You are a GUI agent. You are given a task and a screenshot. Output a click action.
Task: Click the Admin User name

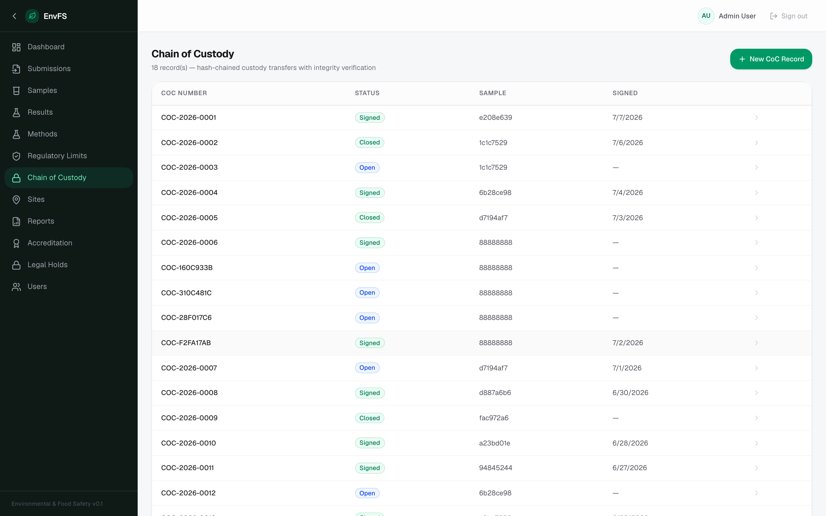737,16
